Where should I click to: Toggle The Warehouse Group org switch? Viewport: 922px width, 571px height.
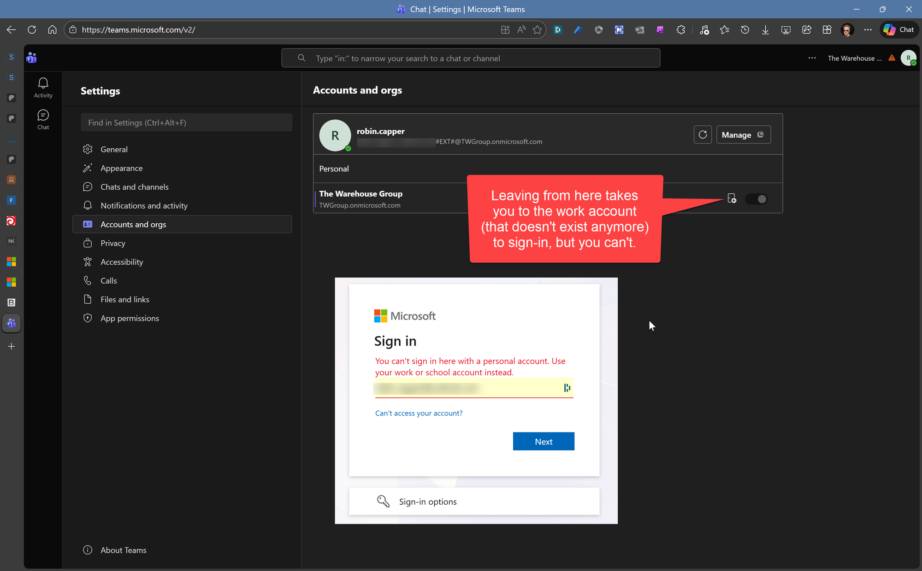pos(757,199)
